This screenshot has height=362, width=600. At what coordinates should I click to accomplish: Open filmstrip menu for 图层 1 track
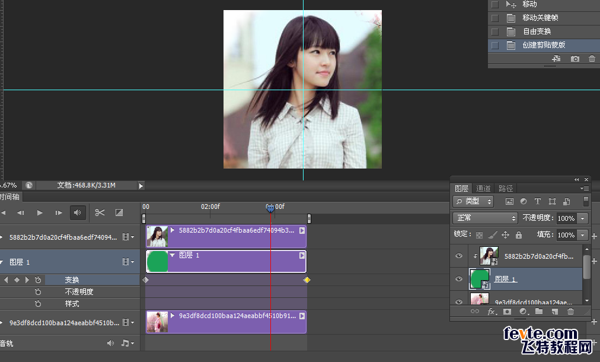pos(128,262)
